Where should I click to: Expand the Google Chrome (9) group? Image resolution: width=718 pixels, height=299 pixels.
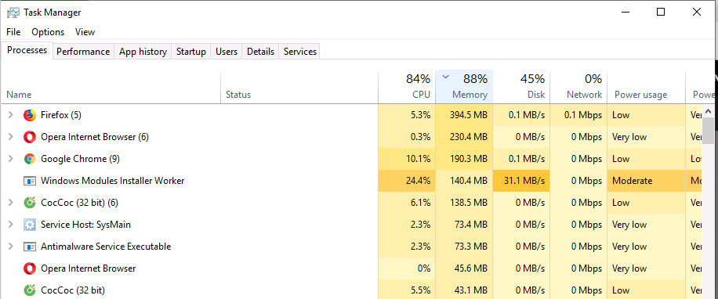11,159
